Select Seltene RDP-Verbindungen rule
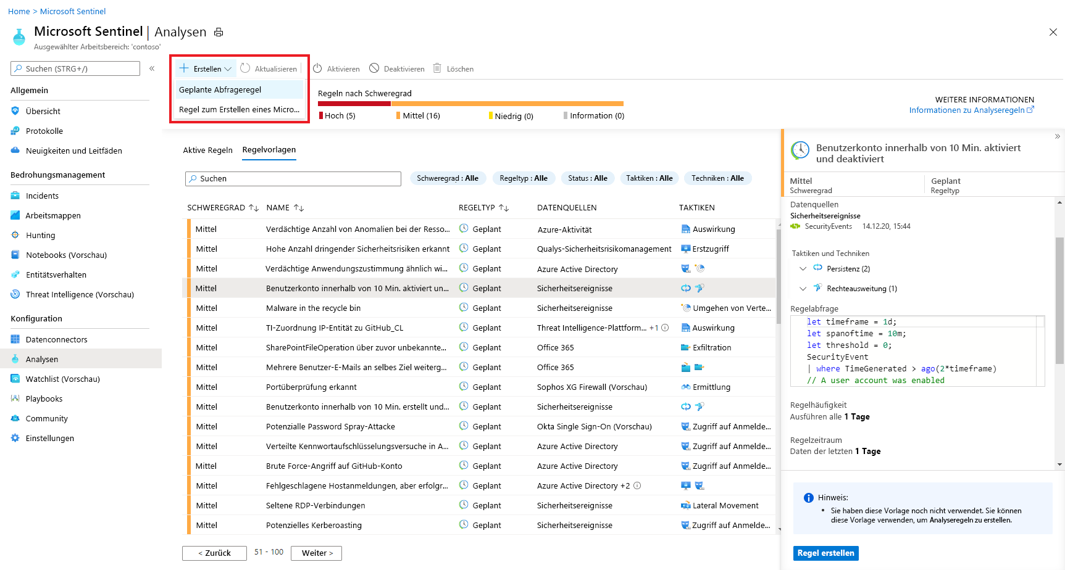This screenshot has width=1065, height=570. pos(481,505)
